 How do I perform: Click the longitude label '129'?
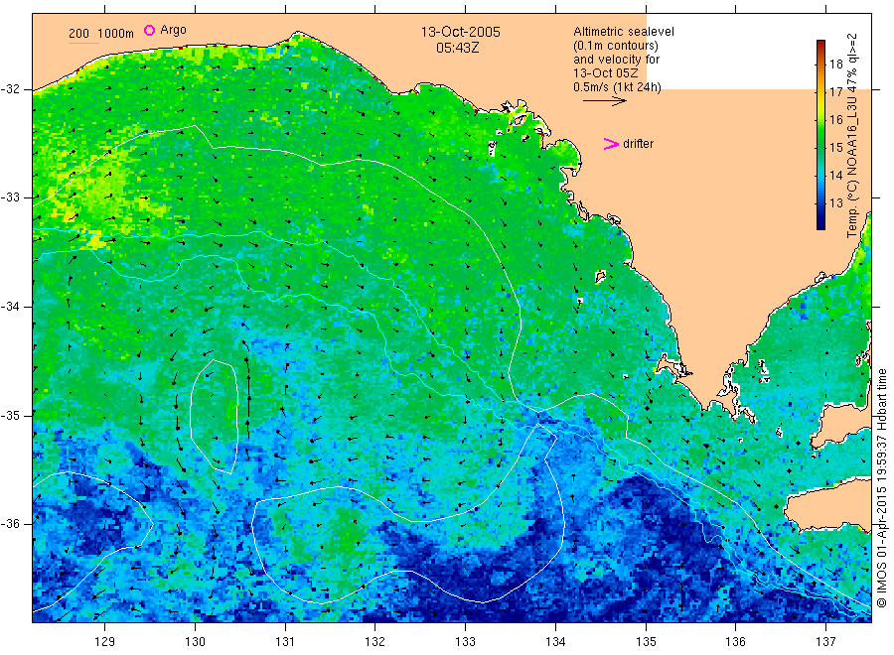pos(105,642)
